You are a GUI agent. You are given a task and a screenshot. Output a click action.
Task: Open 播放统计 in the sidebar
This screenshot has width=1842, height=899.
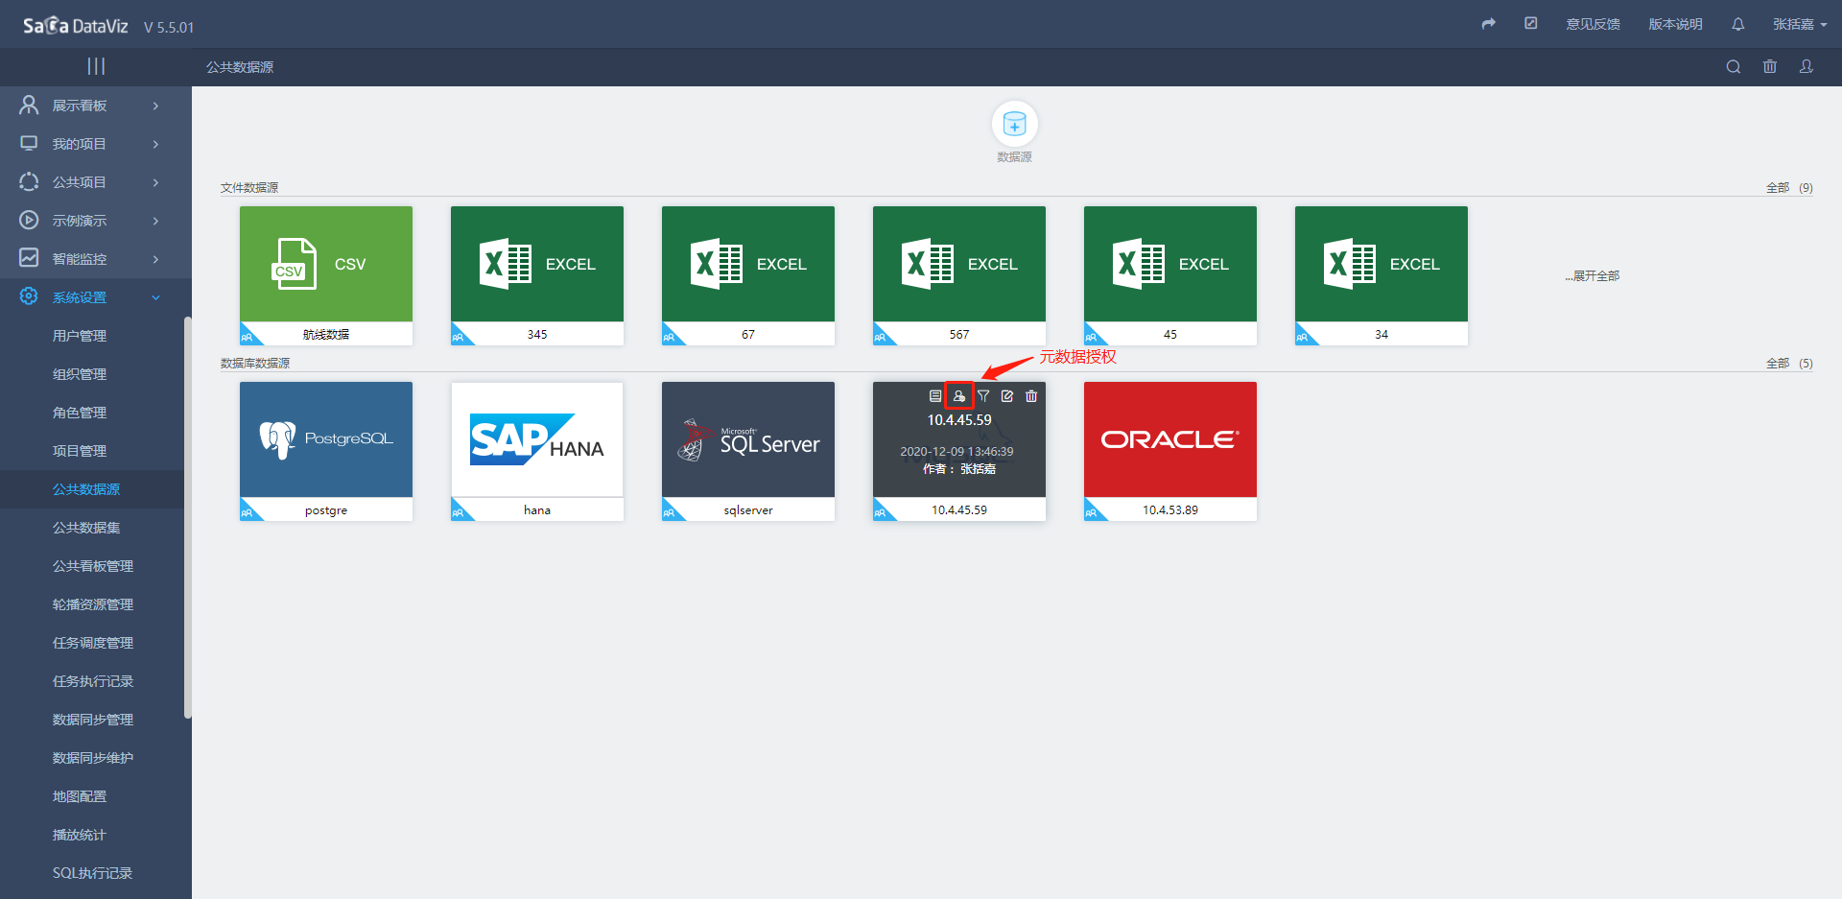click(x=80, y=835)
